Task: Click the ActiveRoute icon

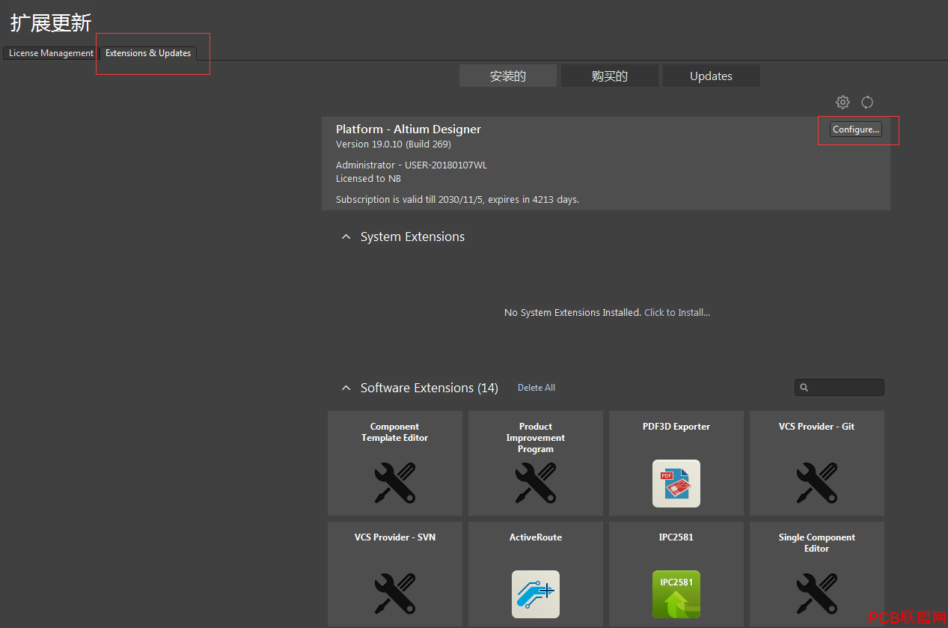Action: 536,594
